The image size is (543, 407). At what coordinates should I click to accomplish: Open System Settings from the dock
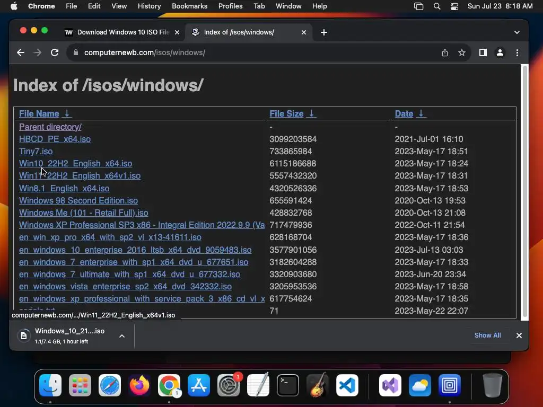tap(229, 385)
